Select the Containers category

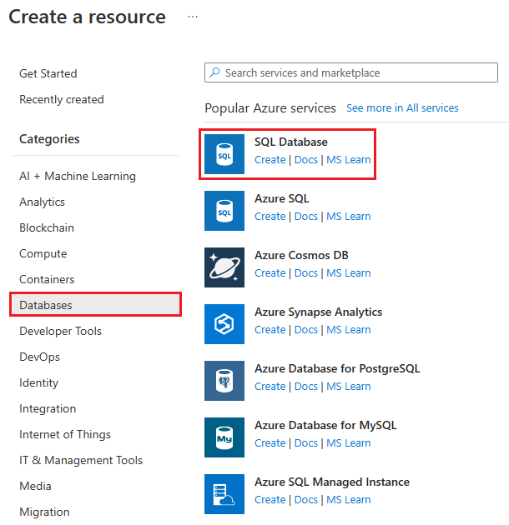pyautogui.click(x=47, y=279)
